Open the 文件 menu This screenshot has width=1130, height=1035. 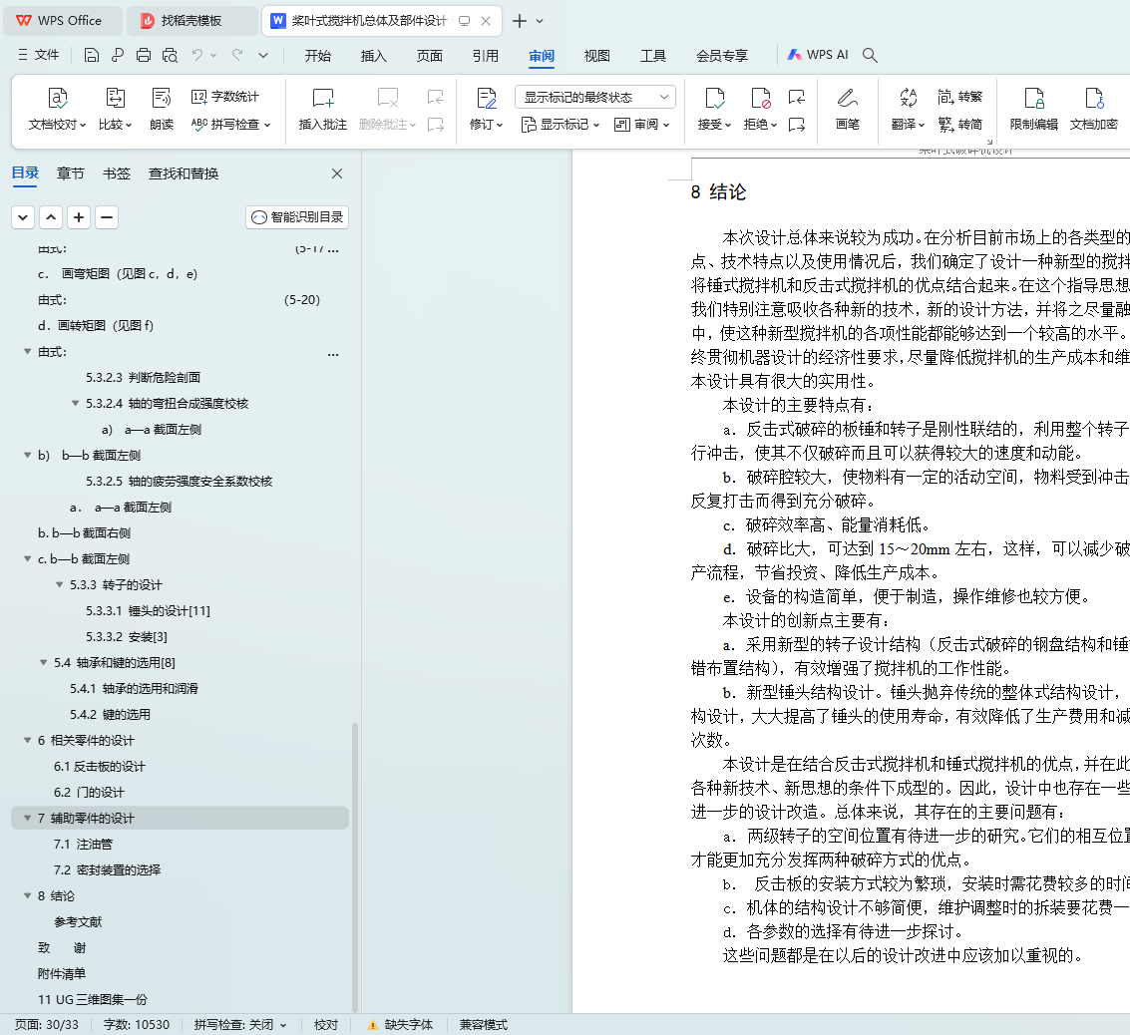point(38,55)
